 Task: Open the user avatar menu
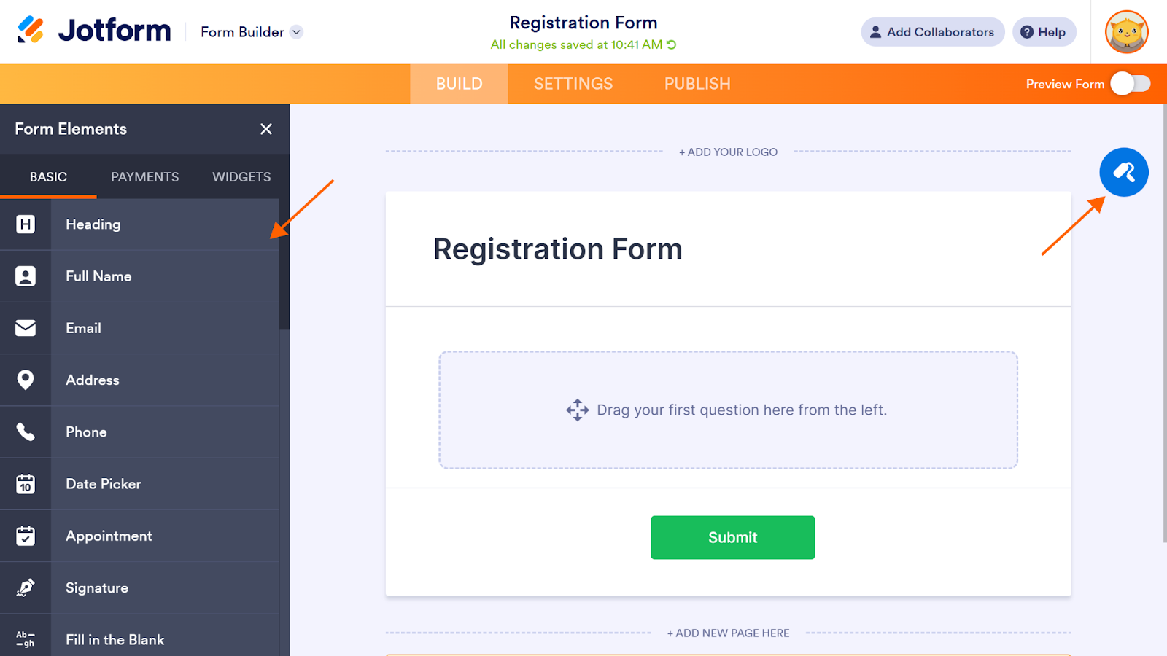[x=1126, y=32]
